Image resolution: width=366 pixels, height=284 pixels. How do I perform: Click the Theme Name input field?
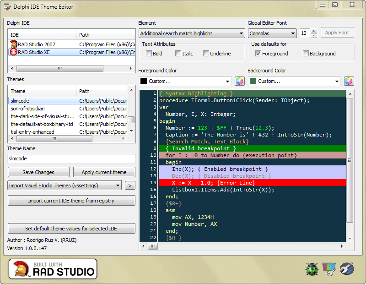tap(71, 158)
